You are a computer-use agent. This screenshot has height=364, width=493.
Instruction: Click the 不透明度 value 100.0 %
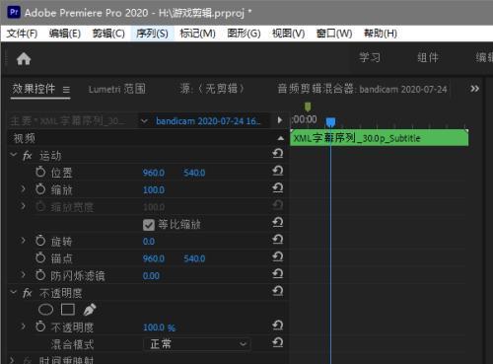[159, 328]
